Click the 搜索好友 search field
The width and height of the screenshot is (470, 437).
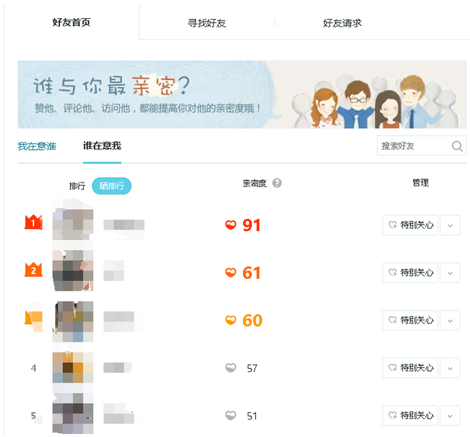pos(412,146)
